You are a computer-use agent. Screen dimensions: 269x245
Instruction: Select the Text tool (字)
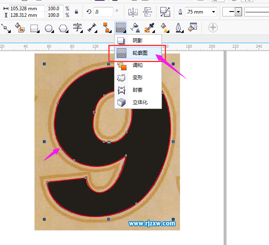click(78, 28)
